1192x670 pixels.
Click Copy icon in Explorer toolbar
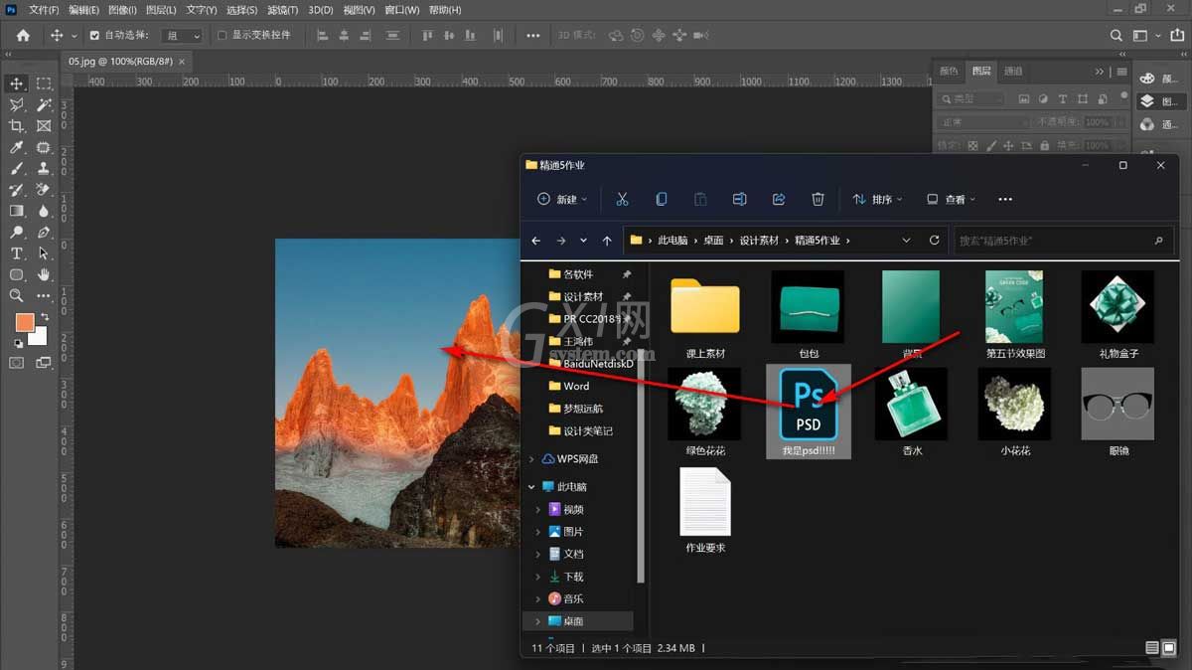[661, 199]
